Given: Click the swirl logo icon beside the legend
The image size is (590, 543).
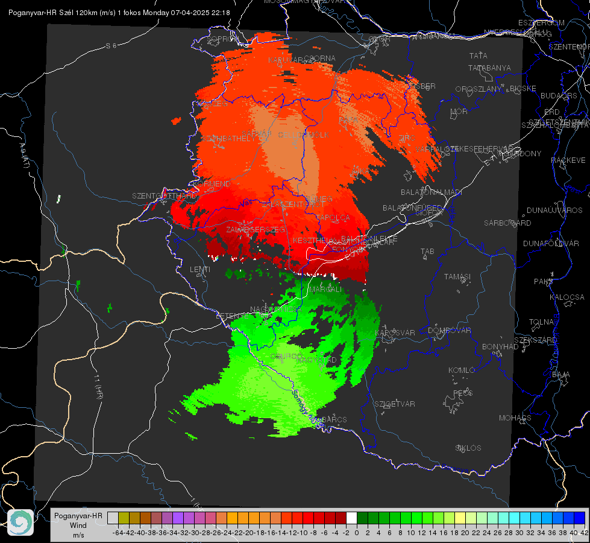Looking at the screenshot, I should tap(20, 522).
